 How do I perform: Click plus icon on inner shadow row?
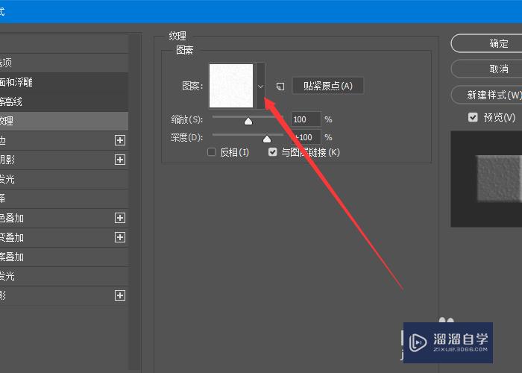120,160
